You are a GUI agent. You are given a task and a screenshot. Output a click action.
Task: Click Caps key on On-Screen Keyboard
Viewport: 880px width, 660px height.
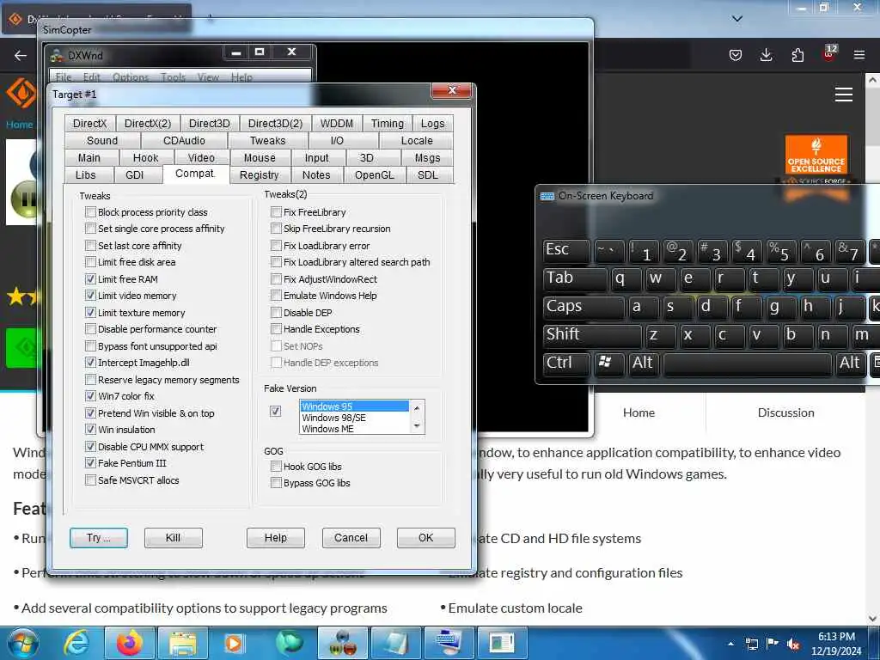[x=584, y=307]
